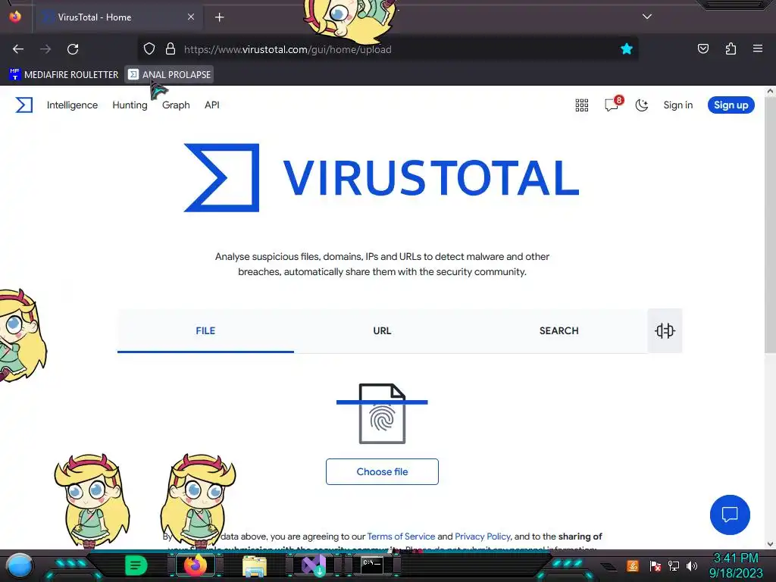Click the volume speaker tray icon
Screen dimensions: 776x582
coord(692,565)
